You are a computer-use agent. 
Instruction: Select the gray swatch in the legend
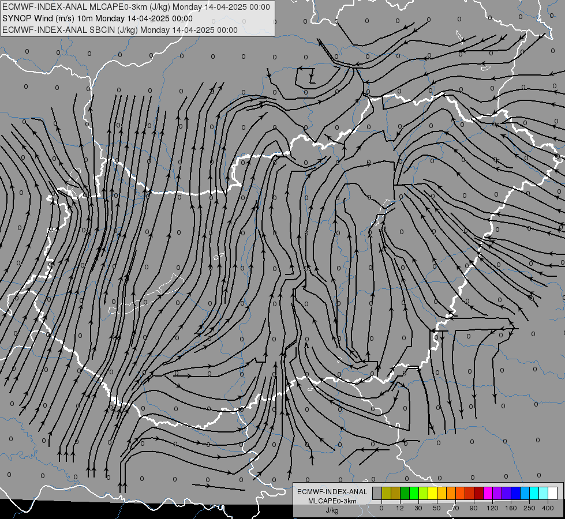tap(377, 493)
